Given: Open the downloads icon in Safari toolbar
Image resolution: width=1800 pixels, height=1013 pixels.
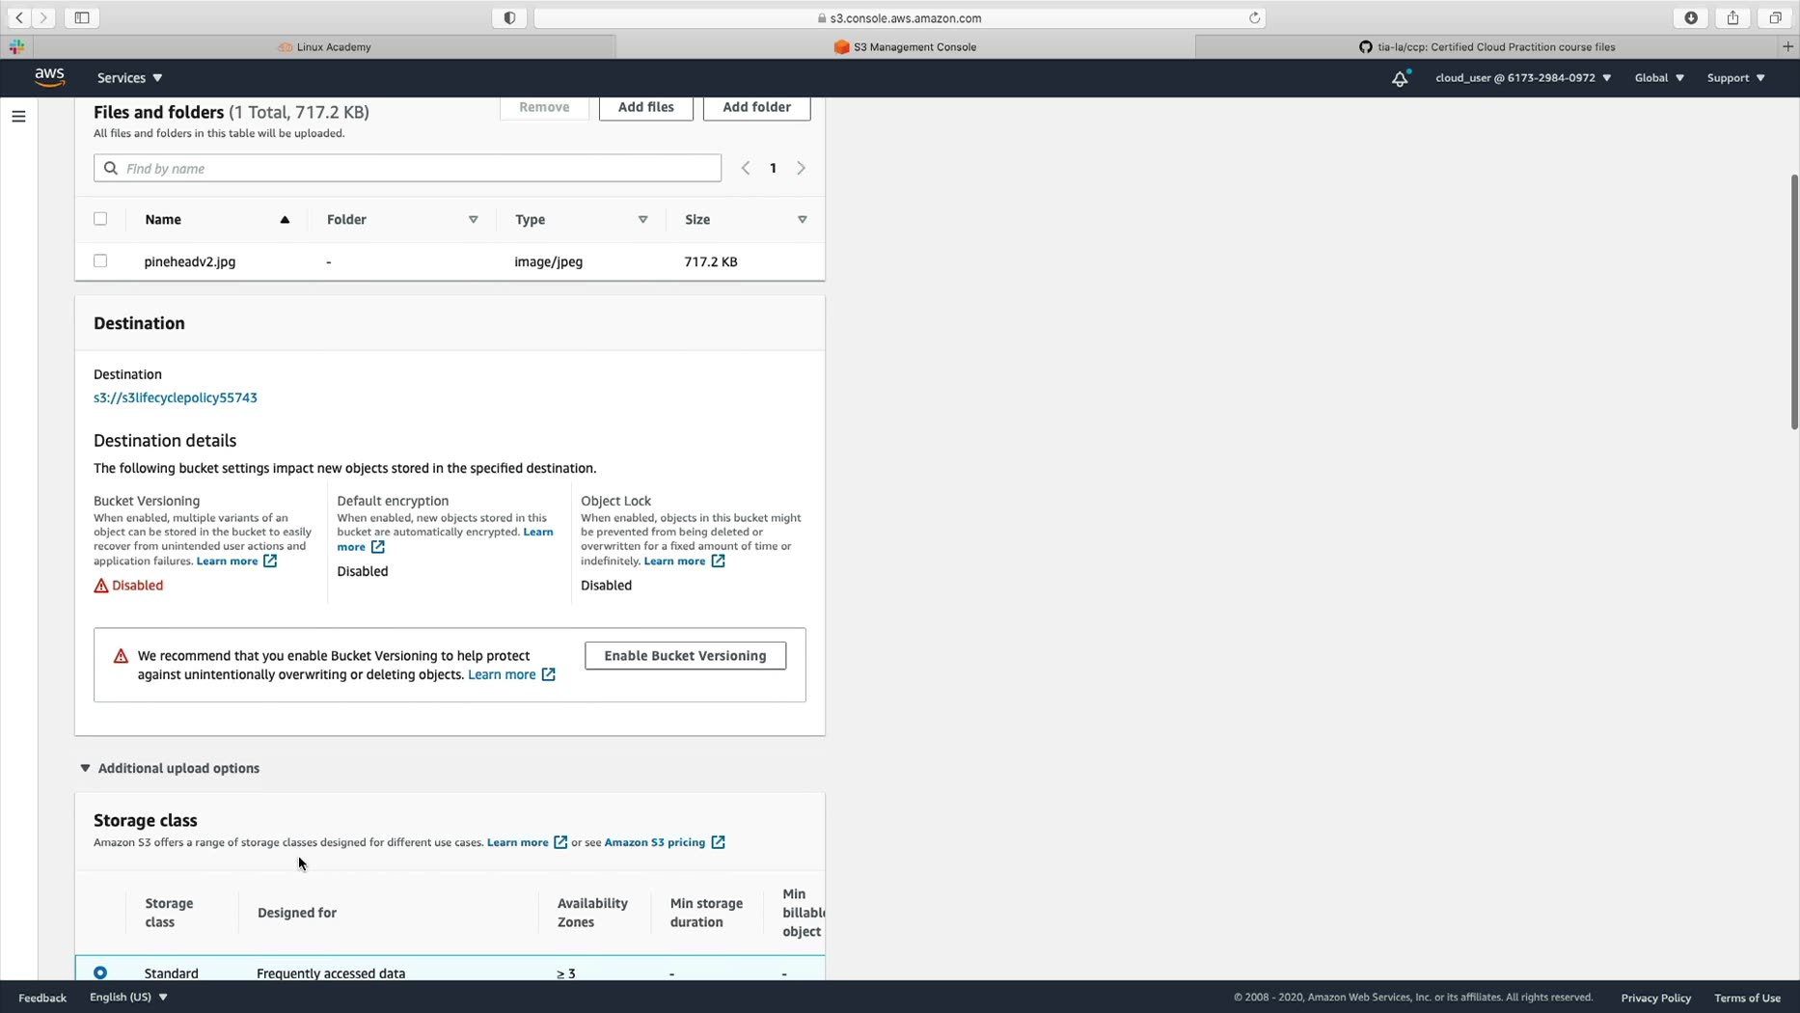Looking at the screenshot, I should (x=1691, y=17).
